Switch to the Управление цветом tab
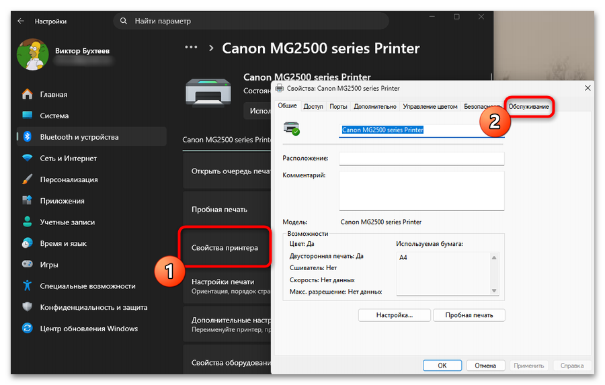605x385 pixels. coord(430,106)
